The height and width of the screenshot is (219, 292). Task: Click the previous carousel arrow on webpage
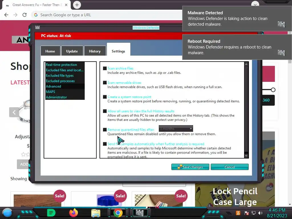(14, 112)
